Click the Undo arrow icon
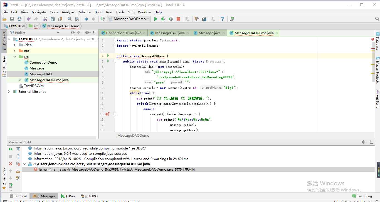 (29, 19)
